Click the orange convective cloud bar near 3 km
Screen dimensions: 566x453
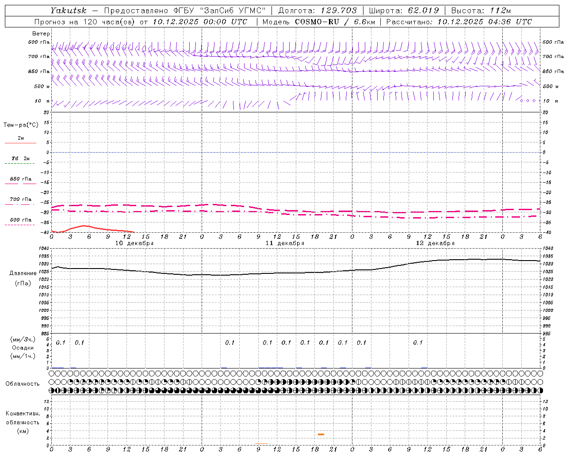(x=321, y=434)
